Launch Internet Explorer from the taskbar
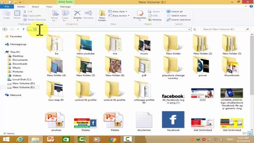Image resolution: width=254 pixels, height=143 pixels. coord(20,139)
